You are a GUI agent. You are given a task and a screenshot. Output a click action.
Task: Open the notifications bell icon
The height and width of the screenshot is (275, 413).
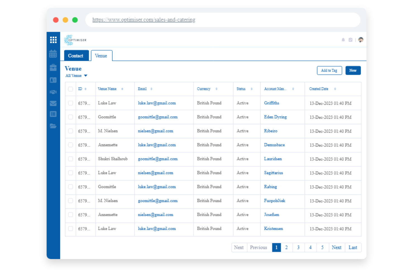tap(343, 40)
